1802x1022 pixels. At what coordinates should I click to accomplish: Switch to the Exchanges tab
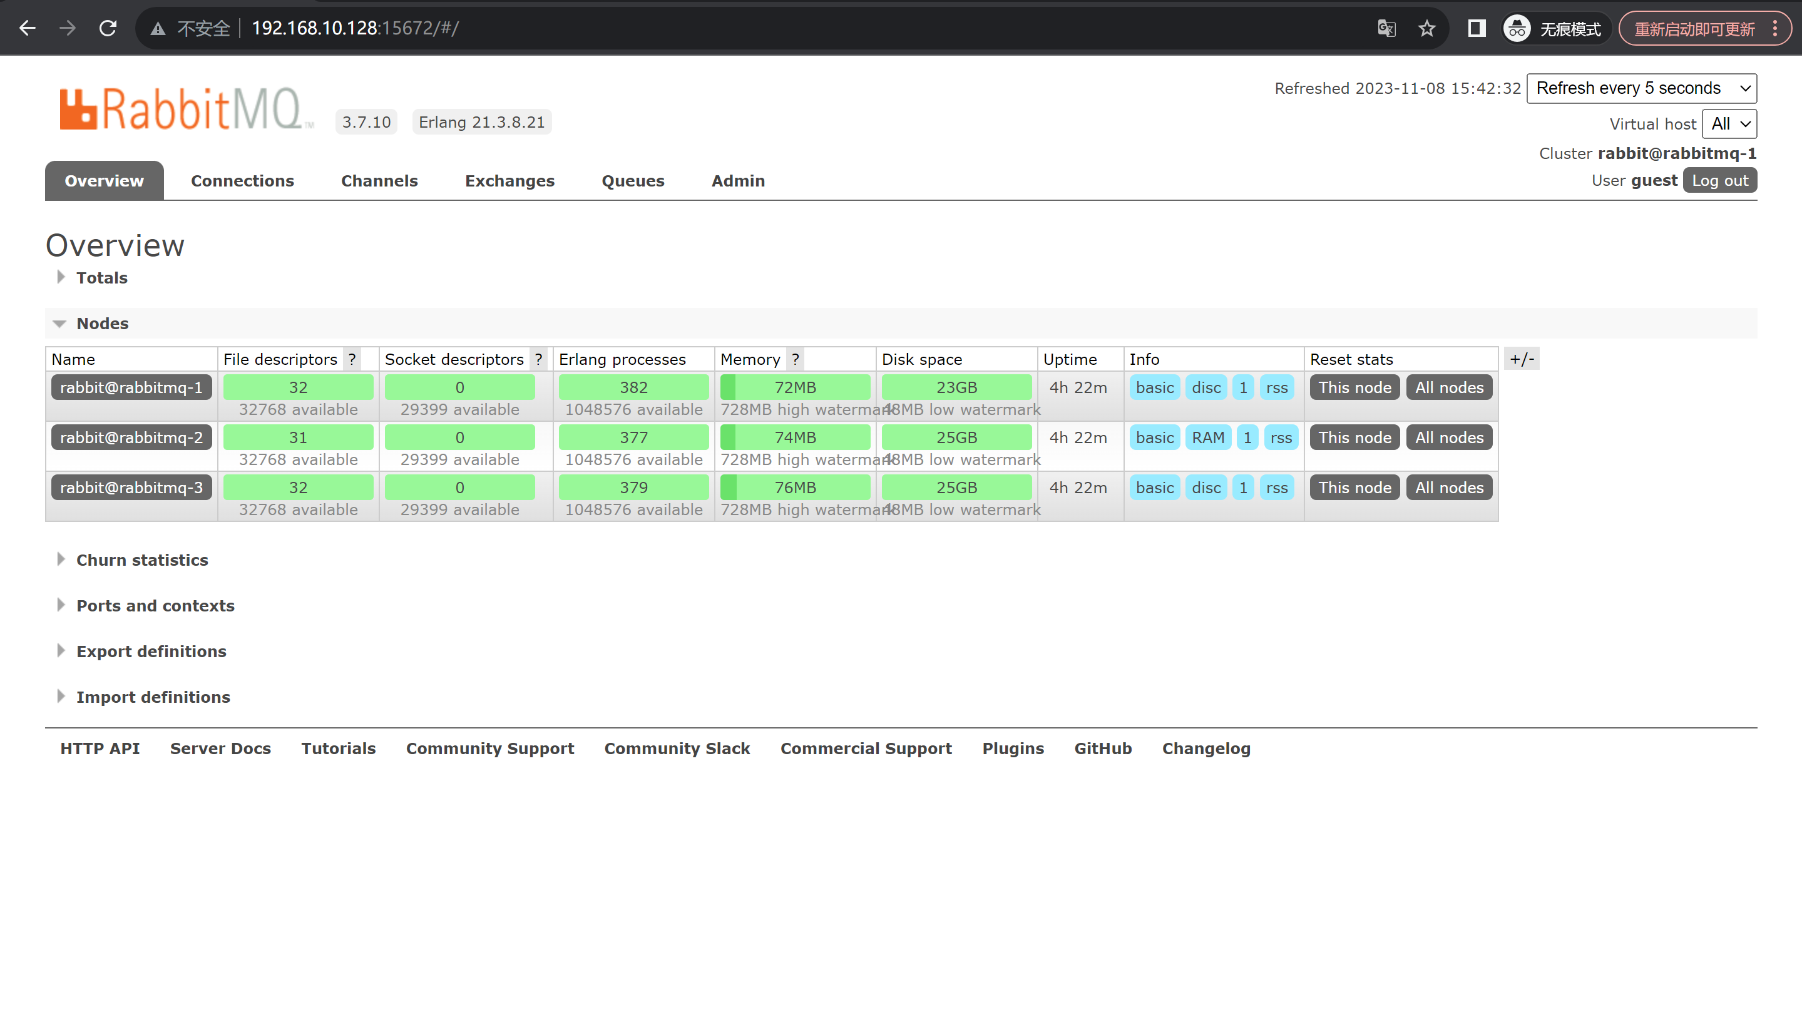click(x=509, y=181)
